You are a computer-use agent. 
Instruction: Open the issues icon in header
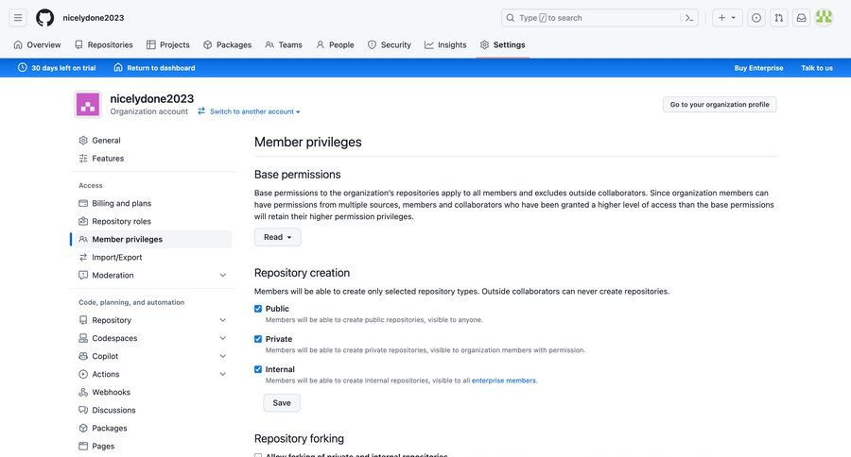(756, 18)
